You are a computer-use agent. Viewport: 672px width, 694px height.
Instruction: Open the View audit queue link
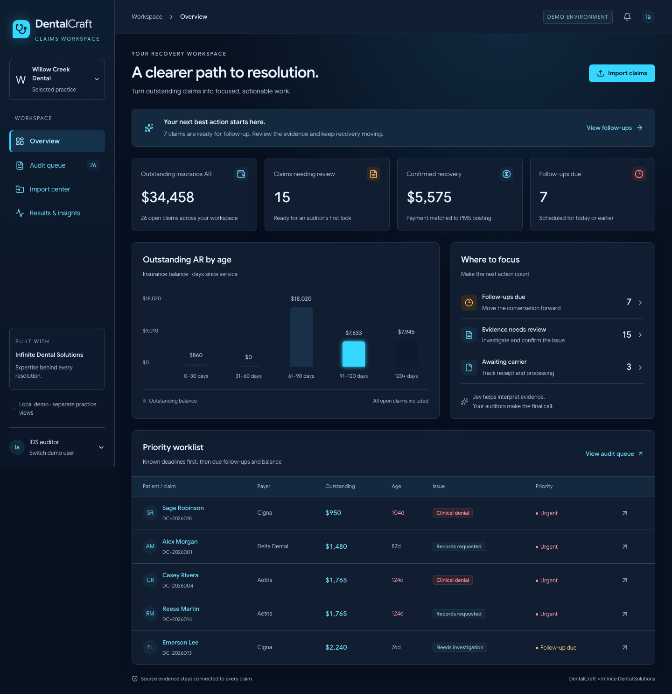(615, 454)
